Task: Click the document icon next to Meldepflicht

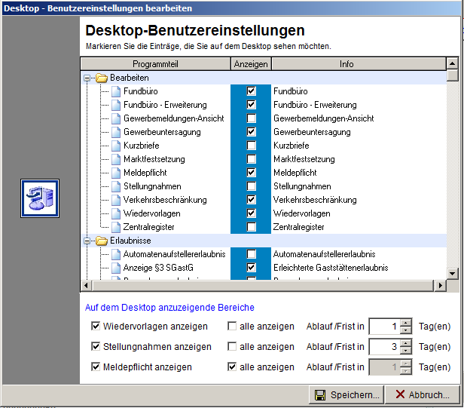Action: click(116, 173)
